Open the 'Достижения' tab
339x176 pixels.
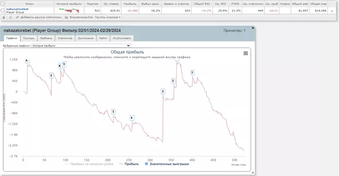(x=86, y=38)
